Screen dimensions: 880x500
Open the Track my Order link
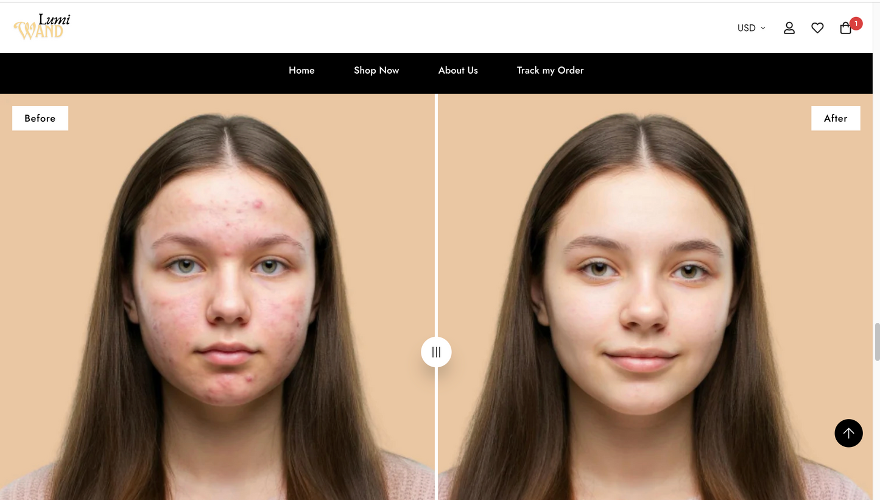[550, 71]
